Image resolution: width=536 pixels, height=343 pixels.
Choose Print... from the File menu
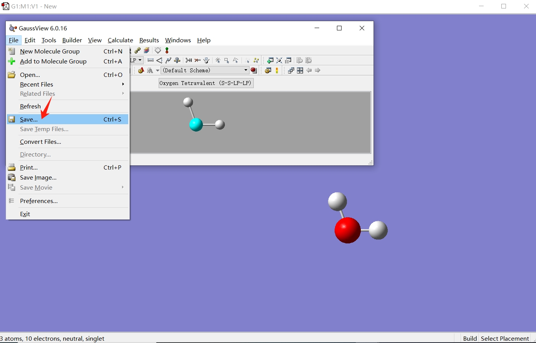pyautogui.click(x=68, y=167)
